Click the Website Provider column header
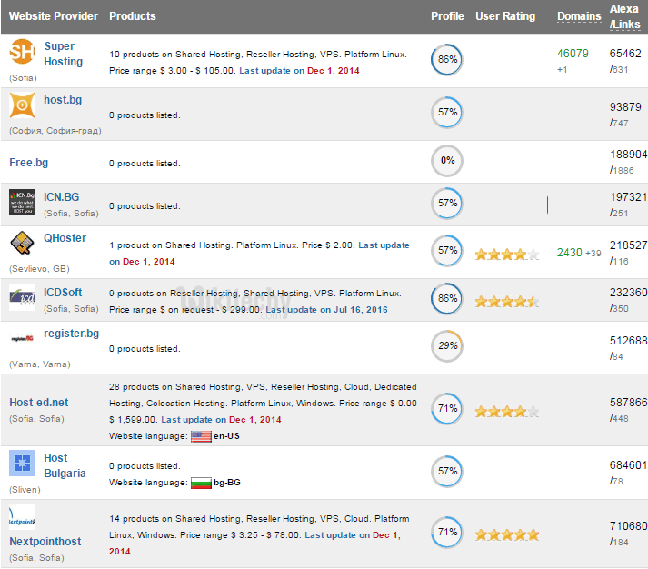Screen dimensions: 648x569 click(x=54, y=16)
